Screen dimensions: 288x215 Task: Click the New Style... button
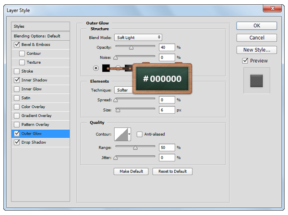click(256, 50)
